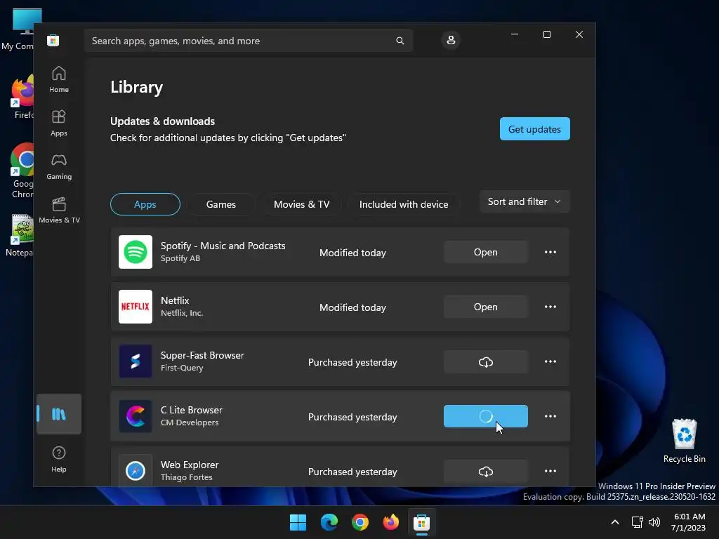The width and height of the screenshot is (719, 539).
Task: Click the Get updates button
Action: 534,129
